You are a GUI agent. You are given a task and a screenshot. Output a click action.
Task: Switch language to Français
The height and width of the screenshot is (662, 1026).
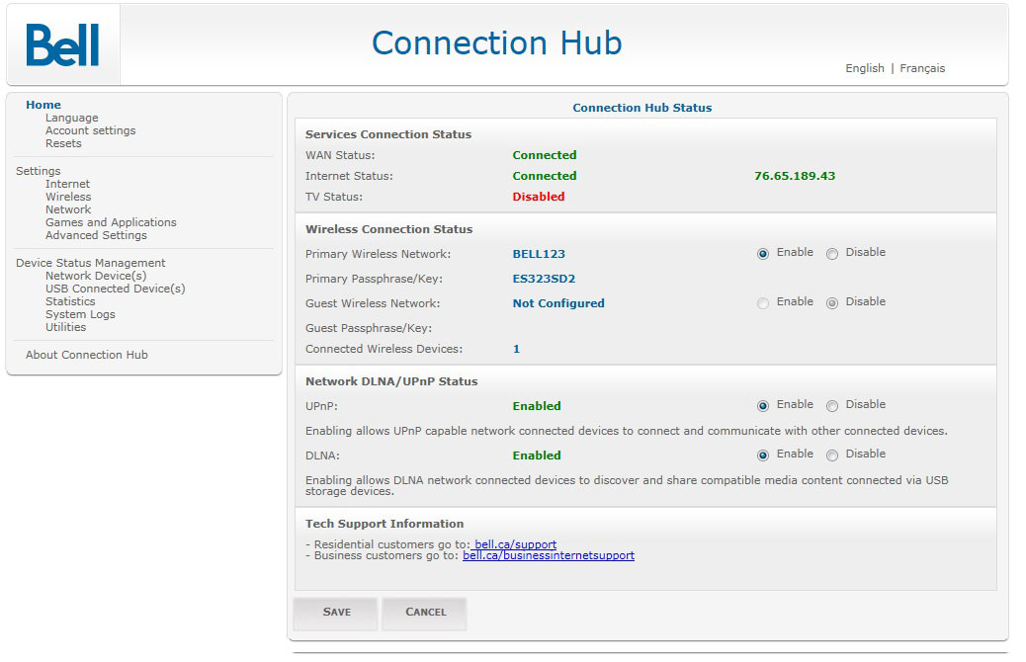922,68
